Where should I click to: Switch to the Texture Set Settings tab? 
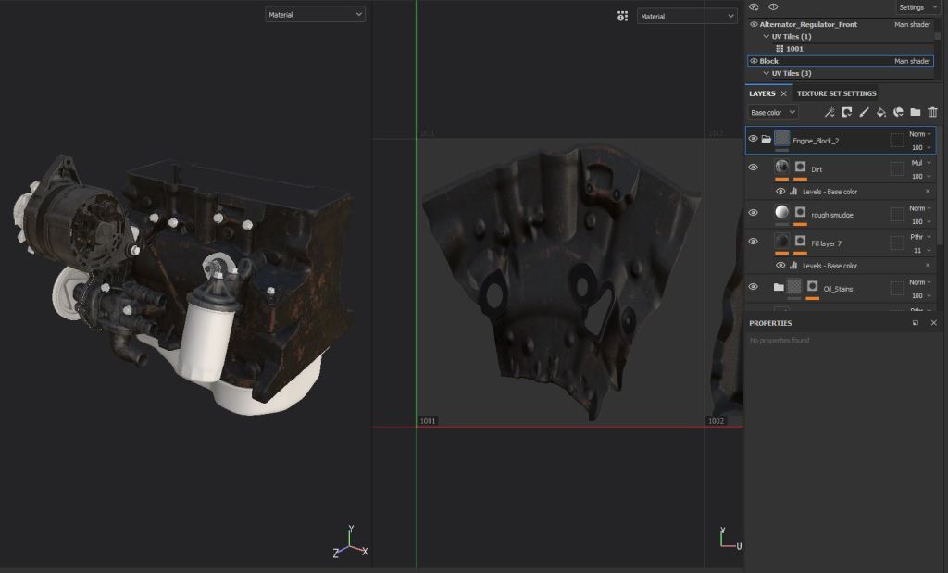tap(836, 93)
